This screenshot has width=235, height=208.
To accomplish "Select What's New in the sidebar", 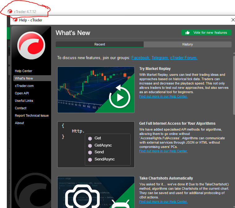I will [x=32, y=78].
